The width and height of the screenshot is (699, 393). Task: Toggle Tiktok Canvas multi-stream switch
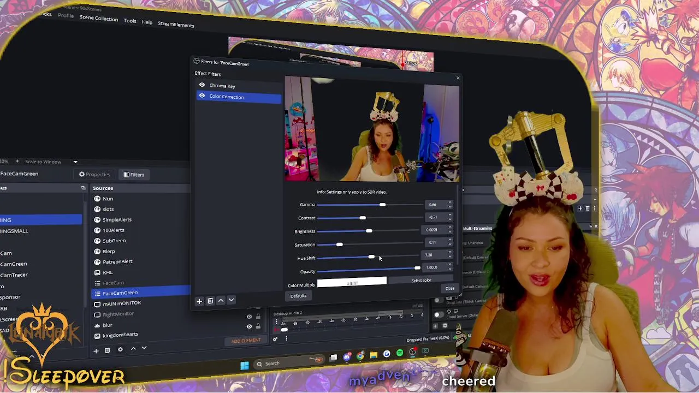438,301
